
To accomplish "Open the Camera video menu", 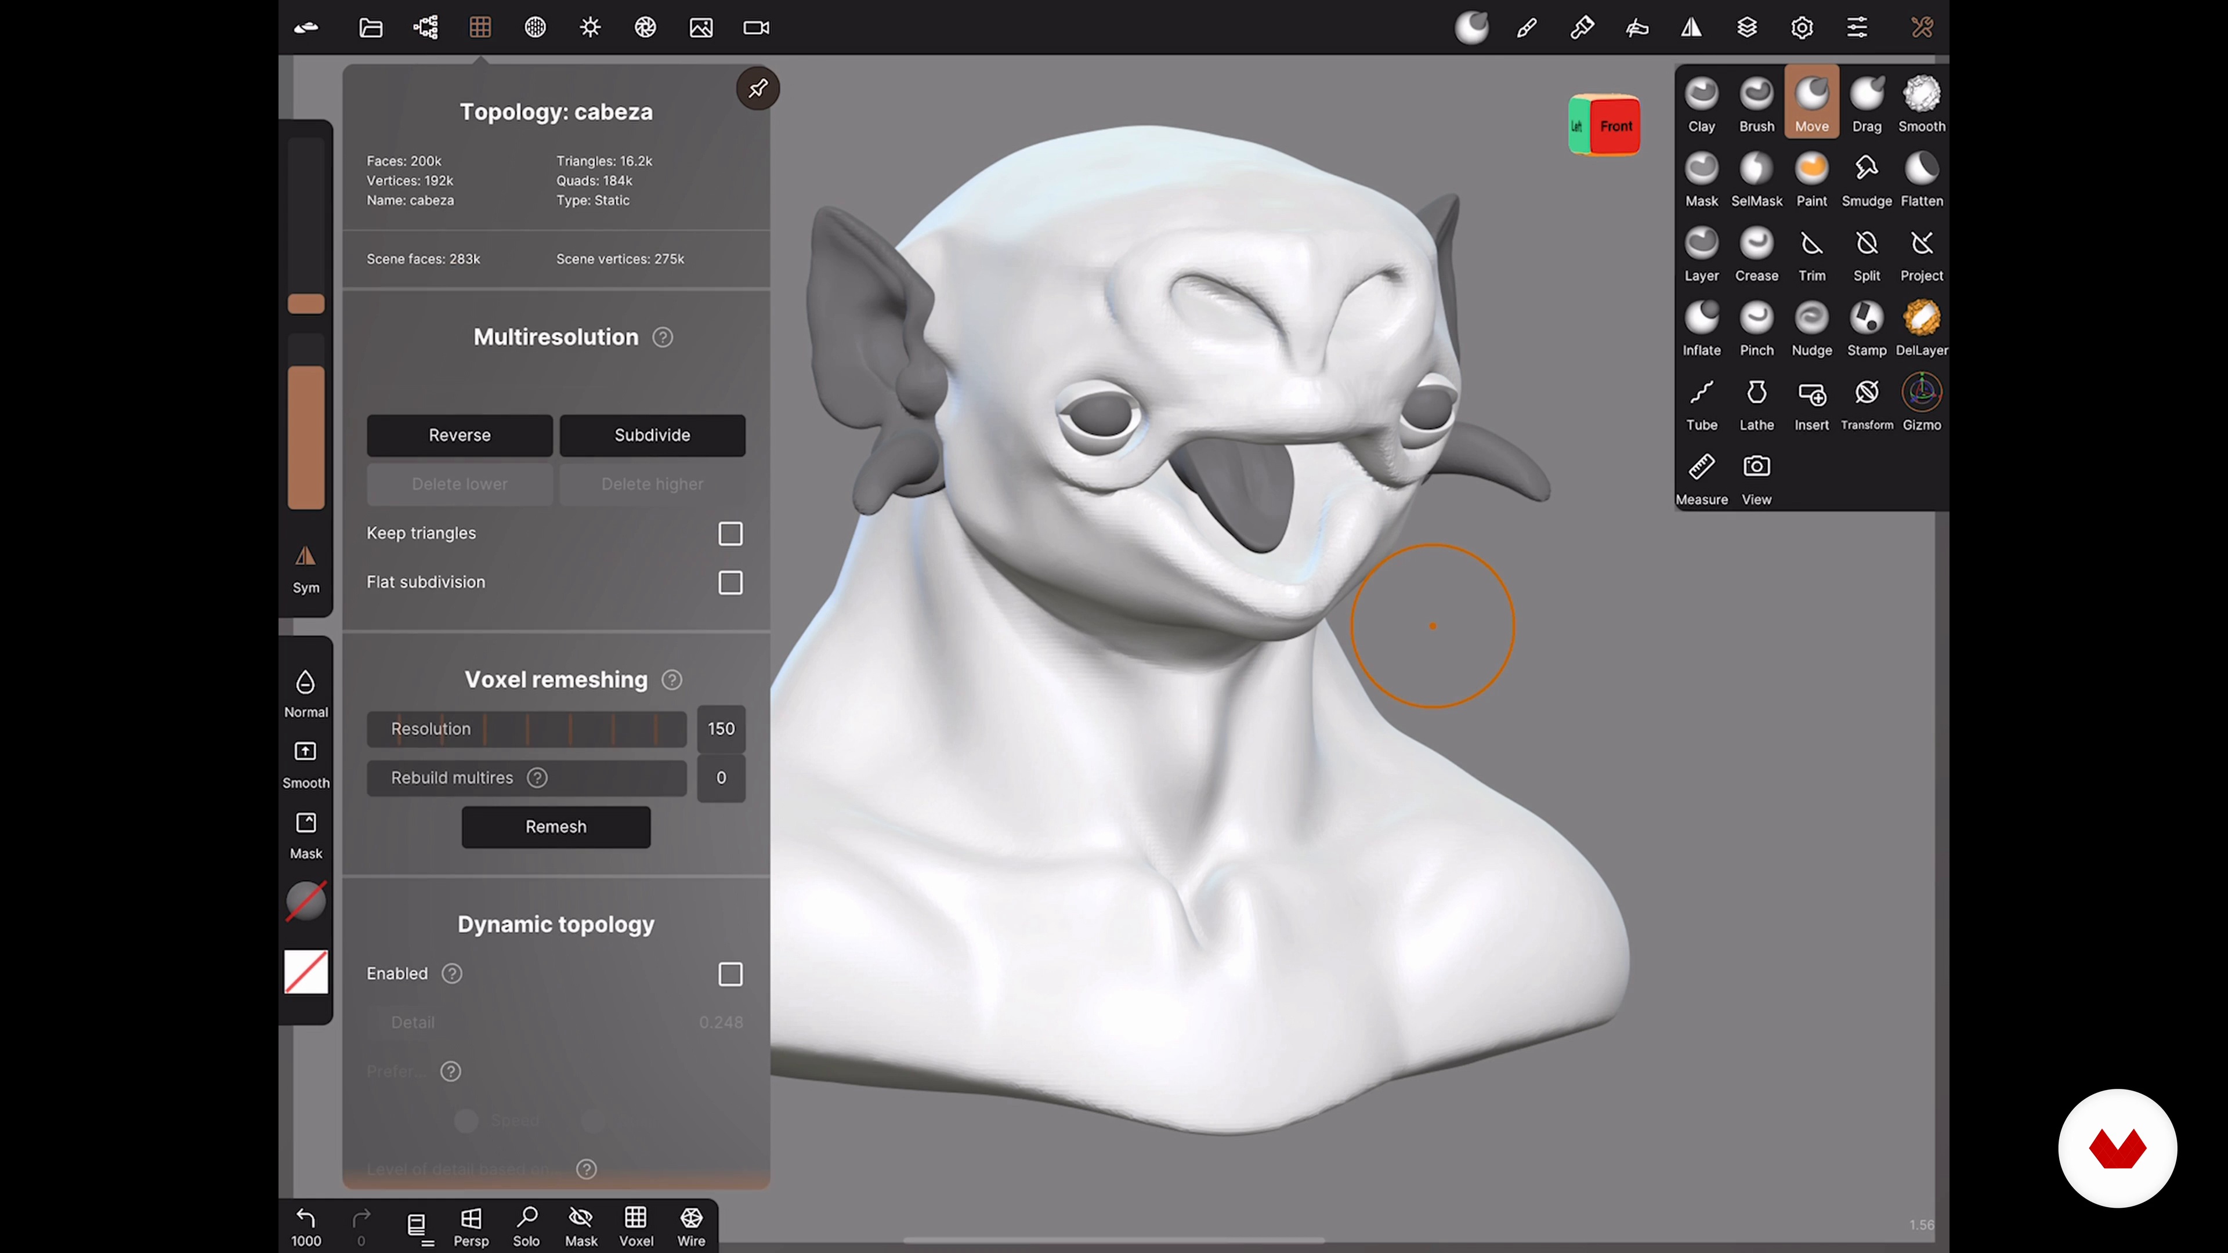I will [x=756, y=28].
